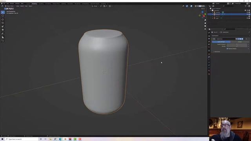Open the File menu
Screen dimensions: 251x141
(x=4, y=4)
